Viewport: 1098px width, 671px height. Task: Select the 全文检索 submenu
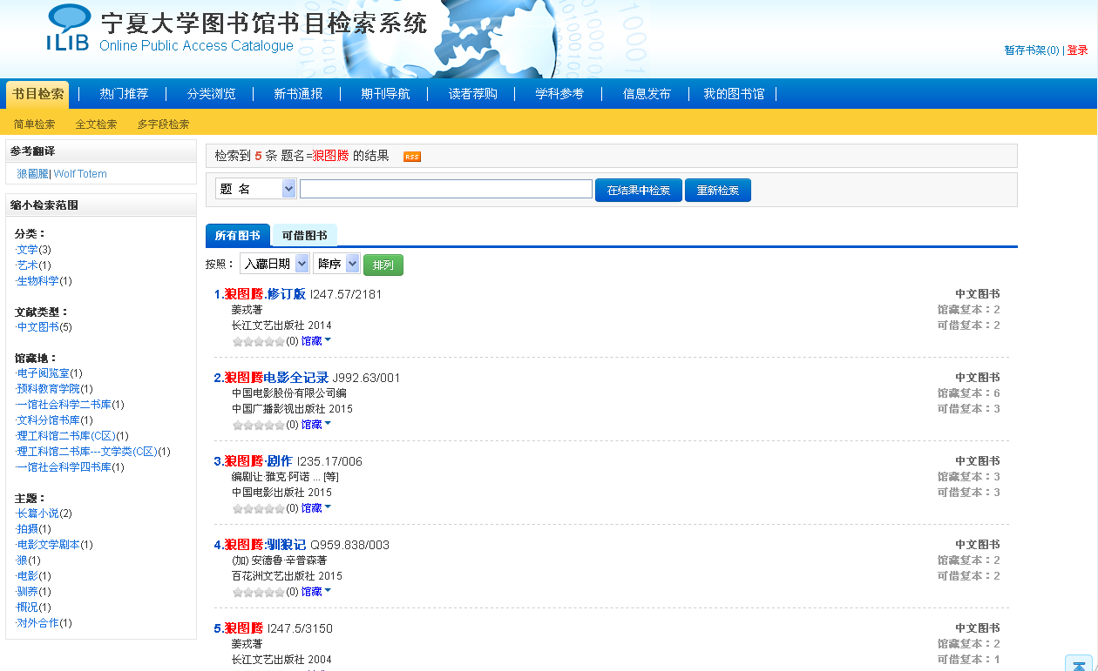96,124
